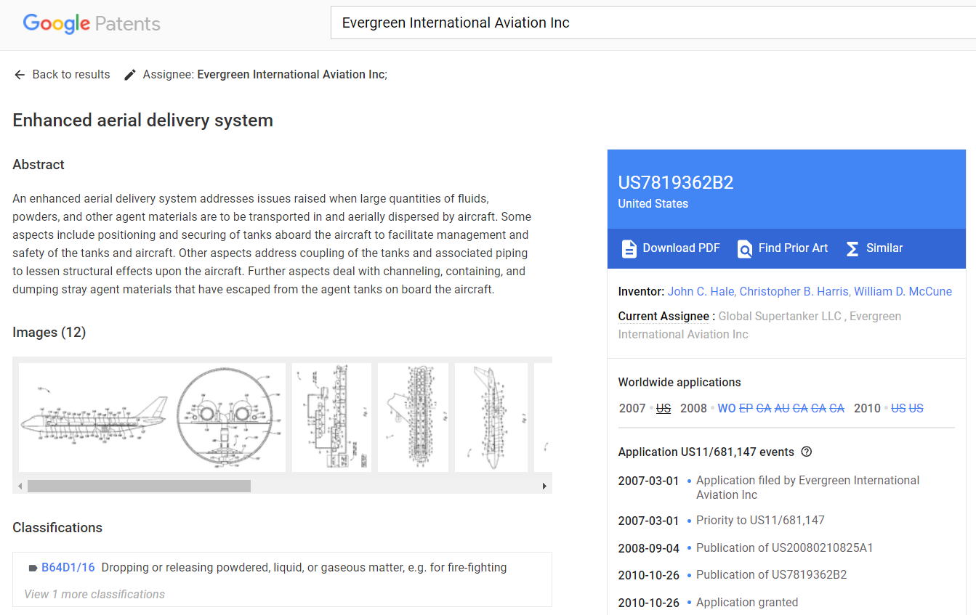
Task: Click the right arrow of the images scrollbar
Action: point(544,486)
